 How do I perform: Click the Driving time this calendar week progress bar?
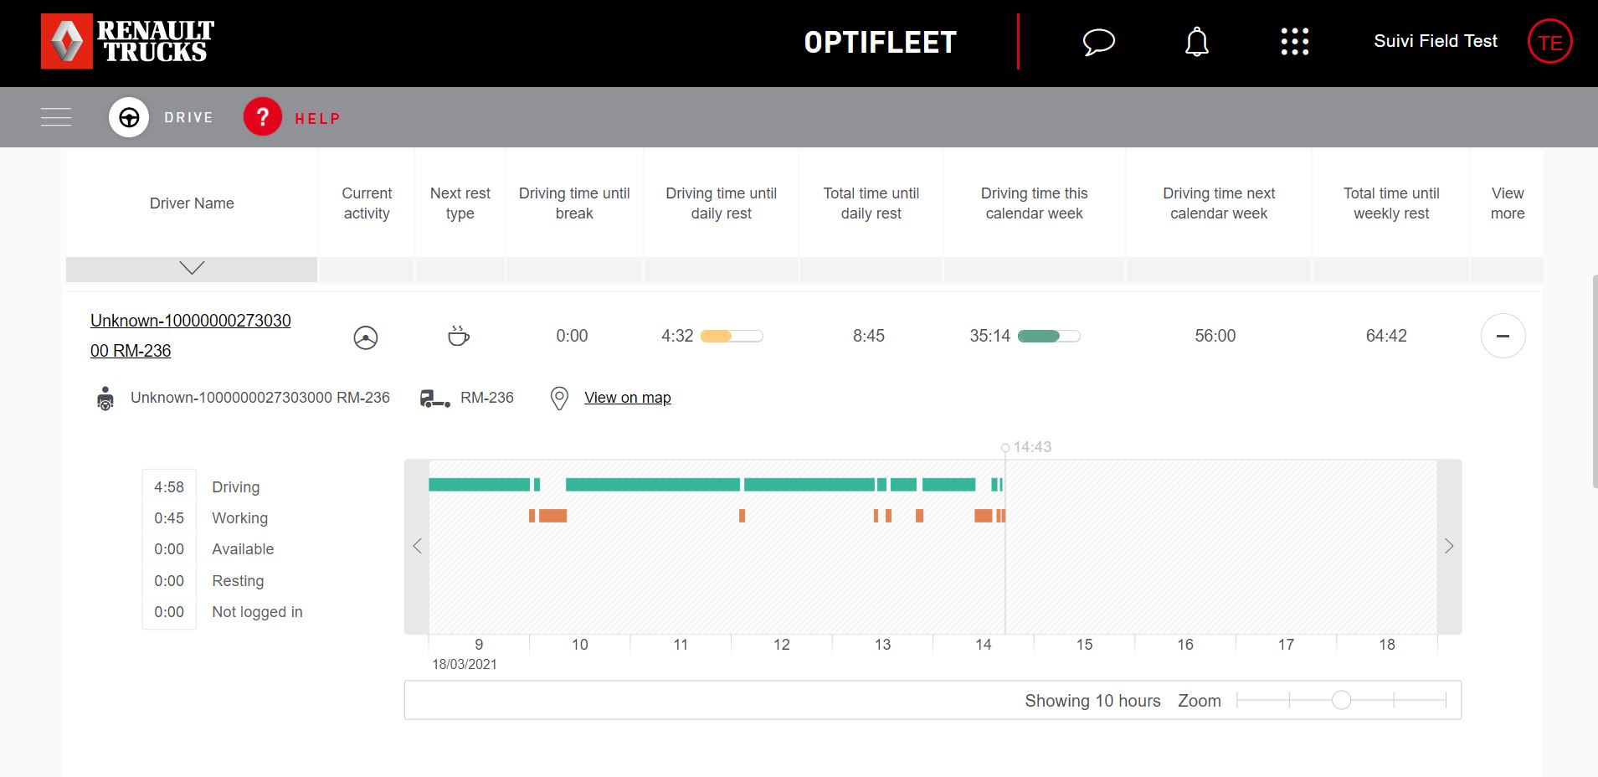[1050, 336]
